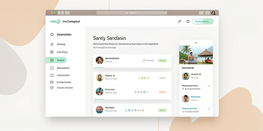This screenshot has height=131, width=263.
Task: Click the magnifier search icon in the app header
Action: 180,21
